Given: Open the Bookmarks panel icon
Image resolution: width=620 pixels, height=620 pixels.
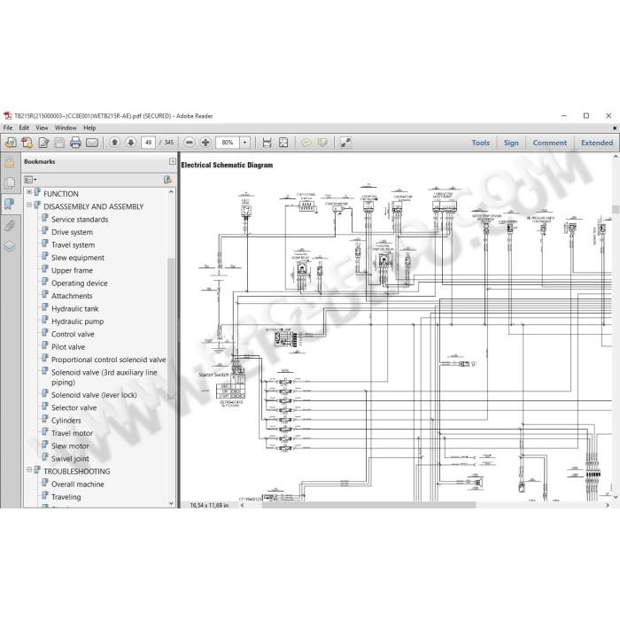Looking at the screenshot, I should pos(10,204).
